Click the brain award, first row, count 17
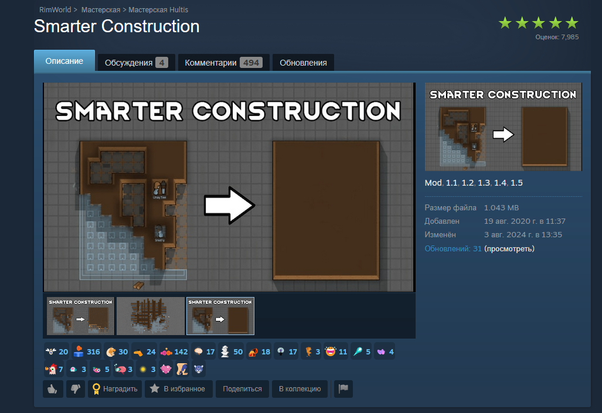 [204, 351]
